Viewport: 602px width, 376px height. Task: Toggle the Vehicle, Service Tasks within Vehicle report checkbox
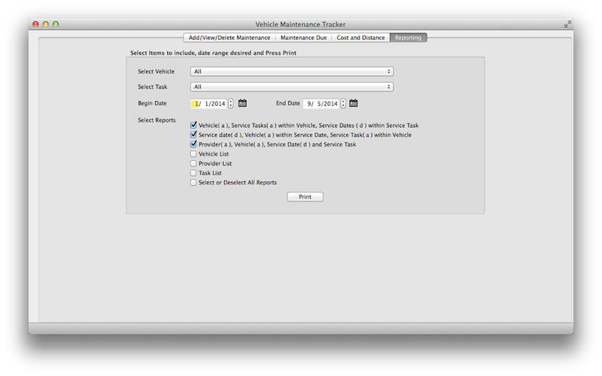(193, 125)
